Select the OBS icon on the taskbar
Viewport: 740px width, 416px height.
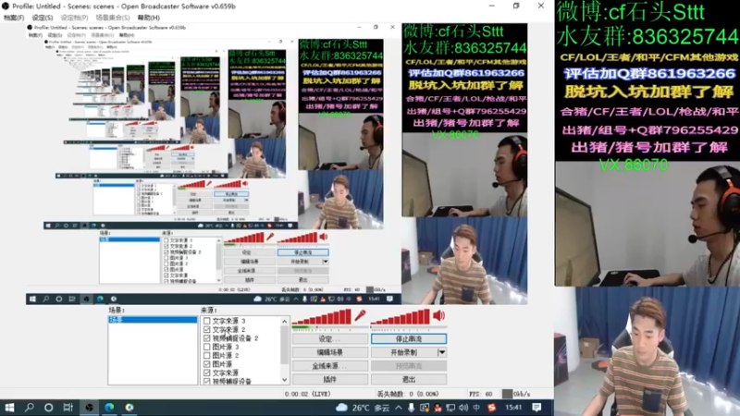point(89,407)
